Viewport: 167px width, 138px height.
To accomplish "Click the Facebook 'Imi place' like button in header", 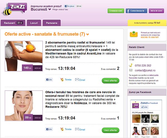I will click(x=70, y=6).
